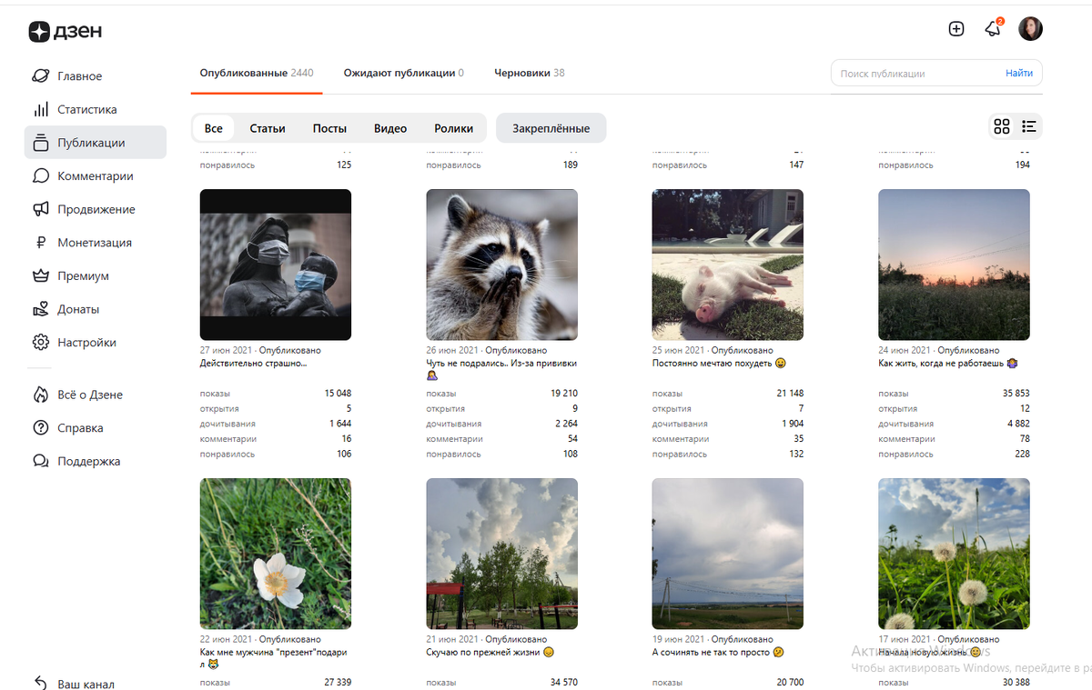Open post 'Действительно страшно...'
The height and width of the screenshot is (690, 1092).
click(x=253, y=364)
